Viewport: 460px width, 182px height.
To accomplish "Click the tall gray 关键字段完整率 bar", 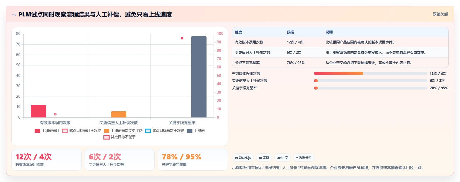I will [x=199, y=77].
